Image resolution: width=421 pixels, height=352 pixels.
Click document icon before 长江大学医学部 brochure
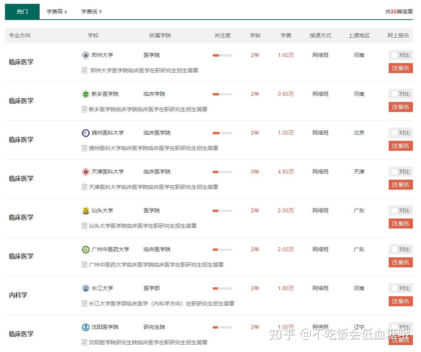coord(84,304)
